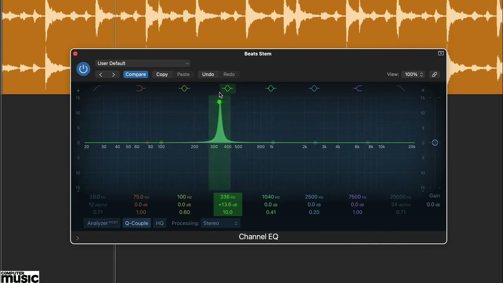Image resolution: width=503 pixels, height=283 pixels.
Task: Click the master Gain slider knob
Action: [435, 143]
